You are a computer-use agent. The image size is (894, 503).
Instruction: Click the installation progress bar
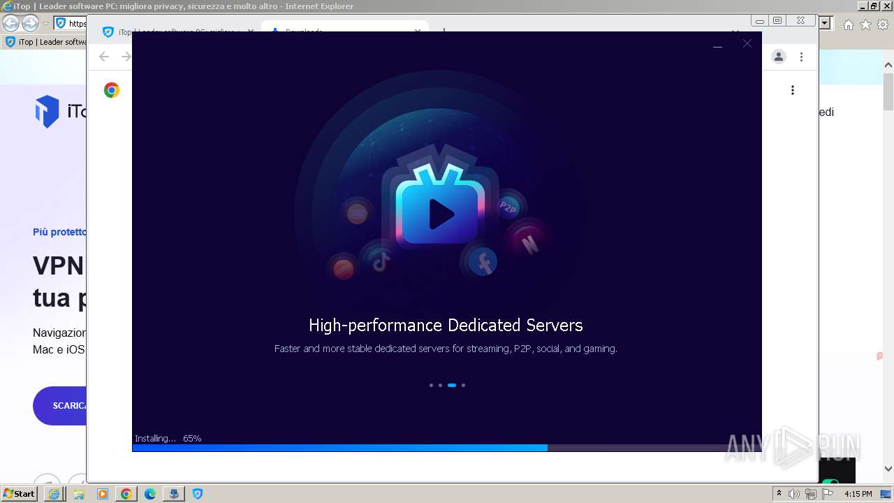tap(446, 448)
